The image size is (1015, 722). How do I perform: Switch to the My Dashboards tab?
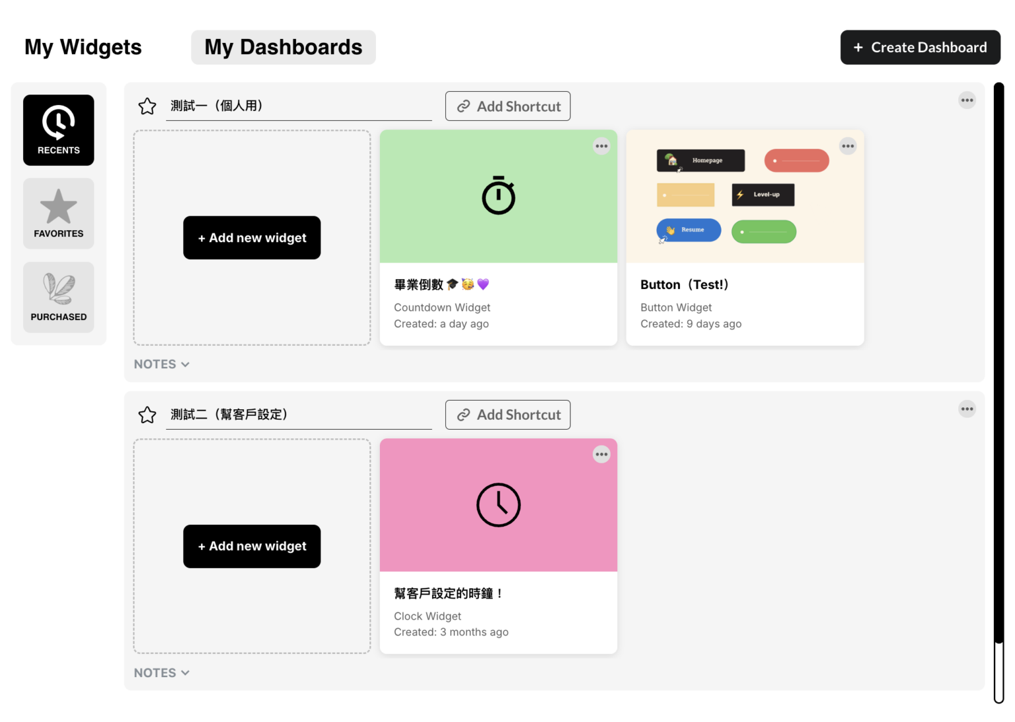click(x=283, y=47)
